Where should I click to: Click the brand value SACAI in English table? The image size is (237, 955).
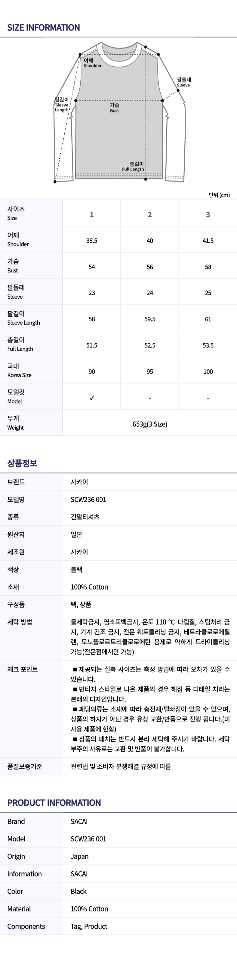79,821
